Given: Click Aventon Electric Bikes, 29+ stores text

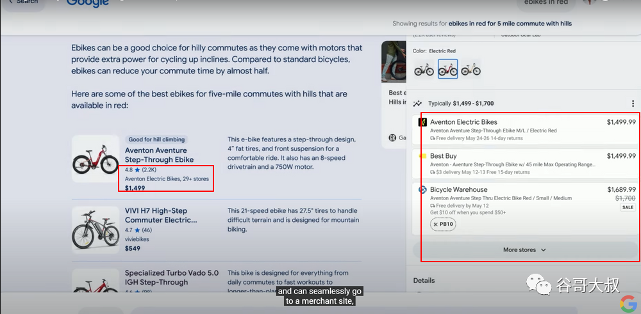Looking at the screenshot, I should [167, 178].
